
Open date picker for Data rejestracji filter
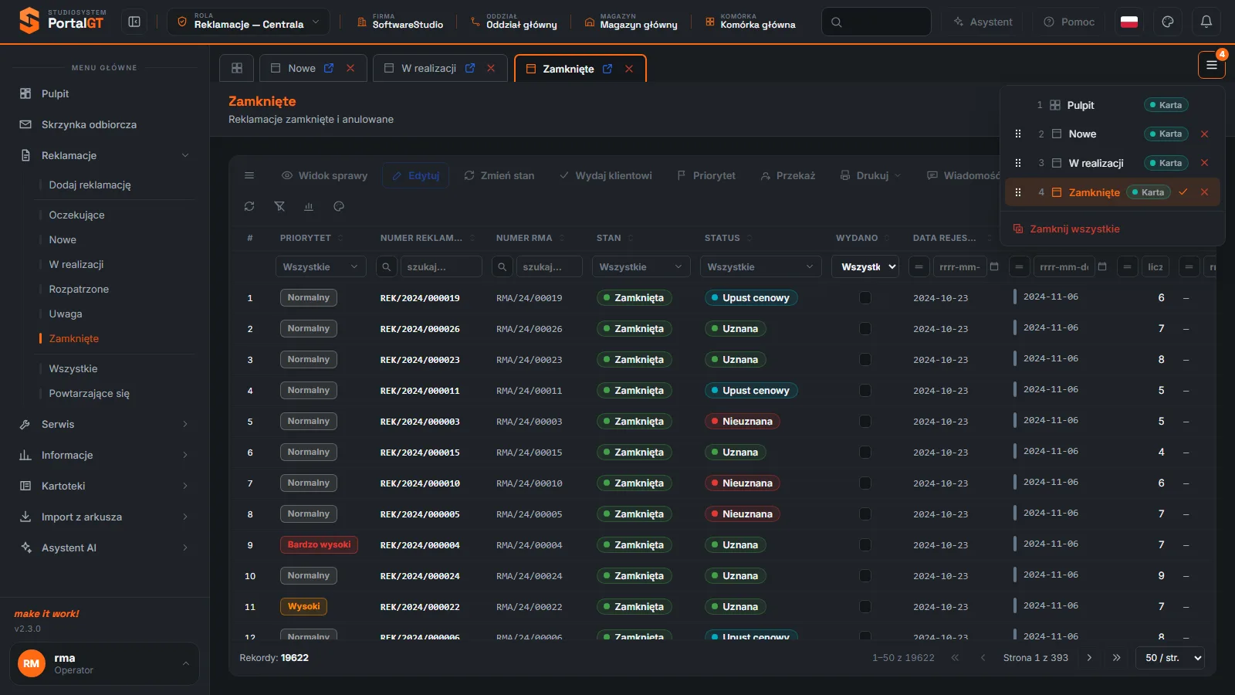(x=994, y=266)
